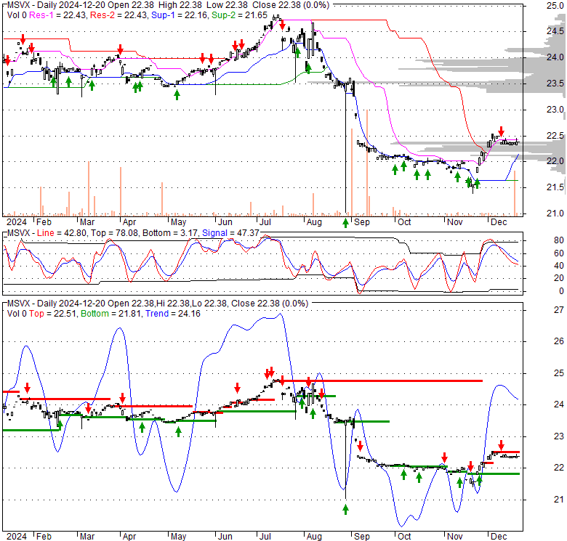The height and width of the screenshot is (541, 567).
Task: Click the Res-1 = 22.43 legend label
Action: click(x=58, y=15)
